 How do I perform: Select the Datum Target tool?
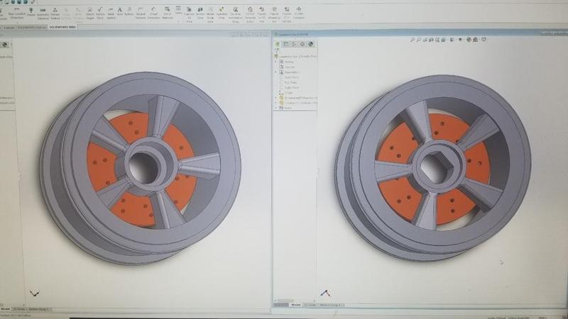(x=90, y=13)
